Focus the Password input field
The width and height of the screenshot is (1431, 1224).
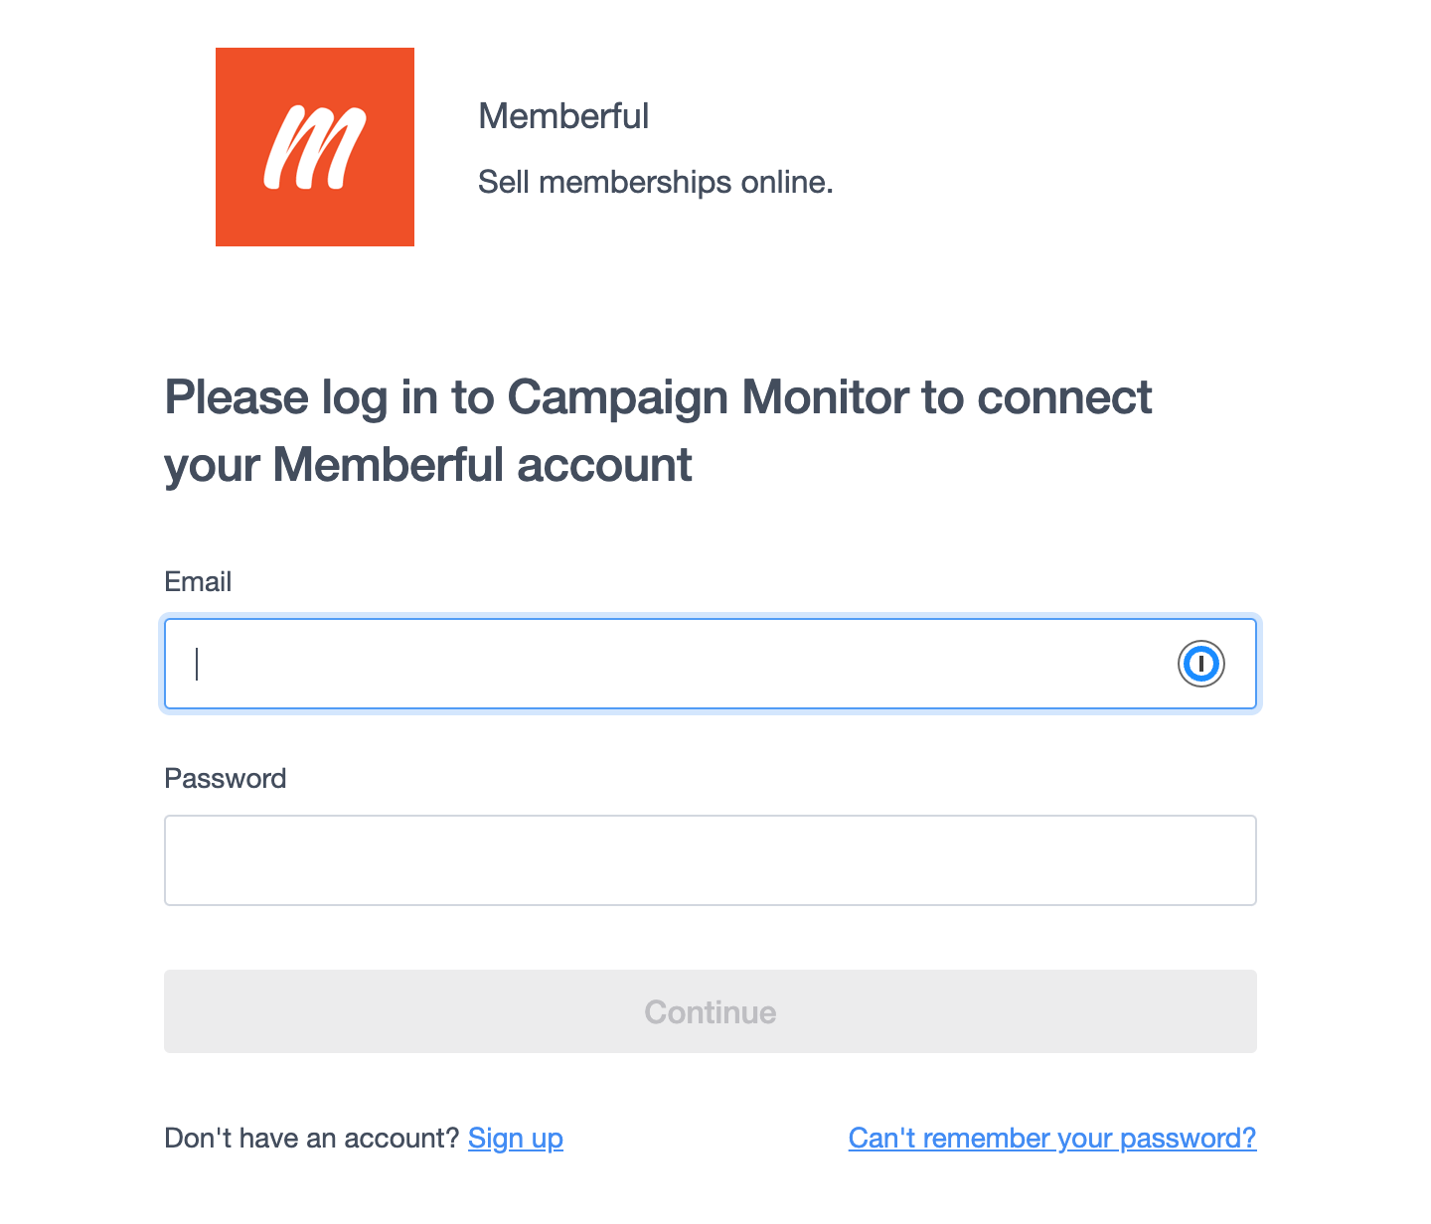pos(711,860)
